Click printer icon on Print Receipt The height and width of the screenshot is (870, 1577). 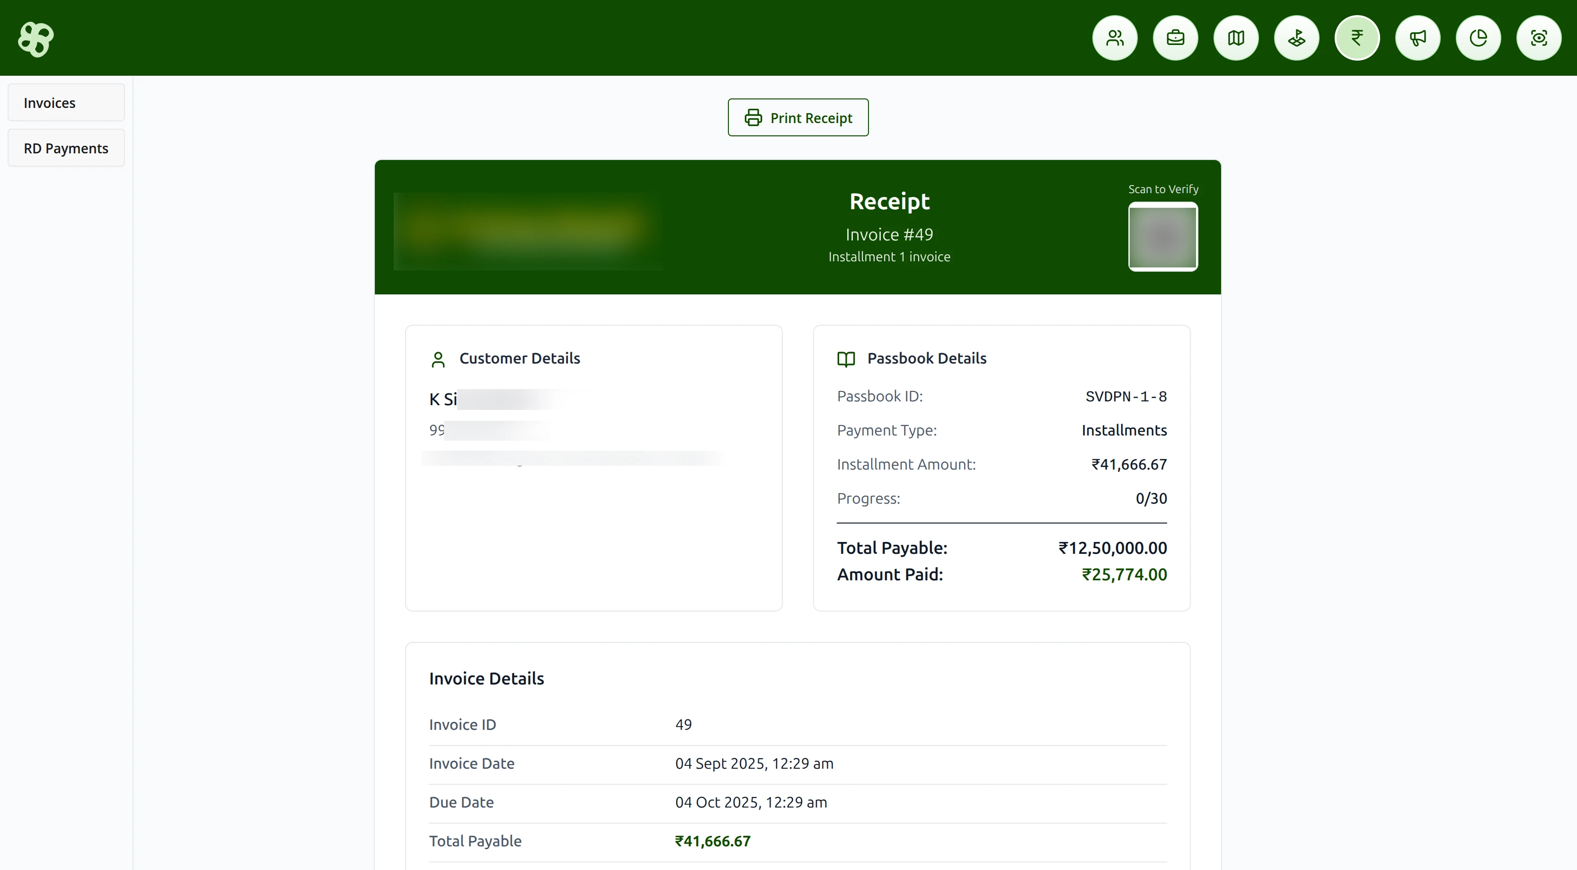coord(753,117)
